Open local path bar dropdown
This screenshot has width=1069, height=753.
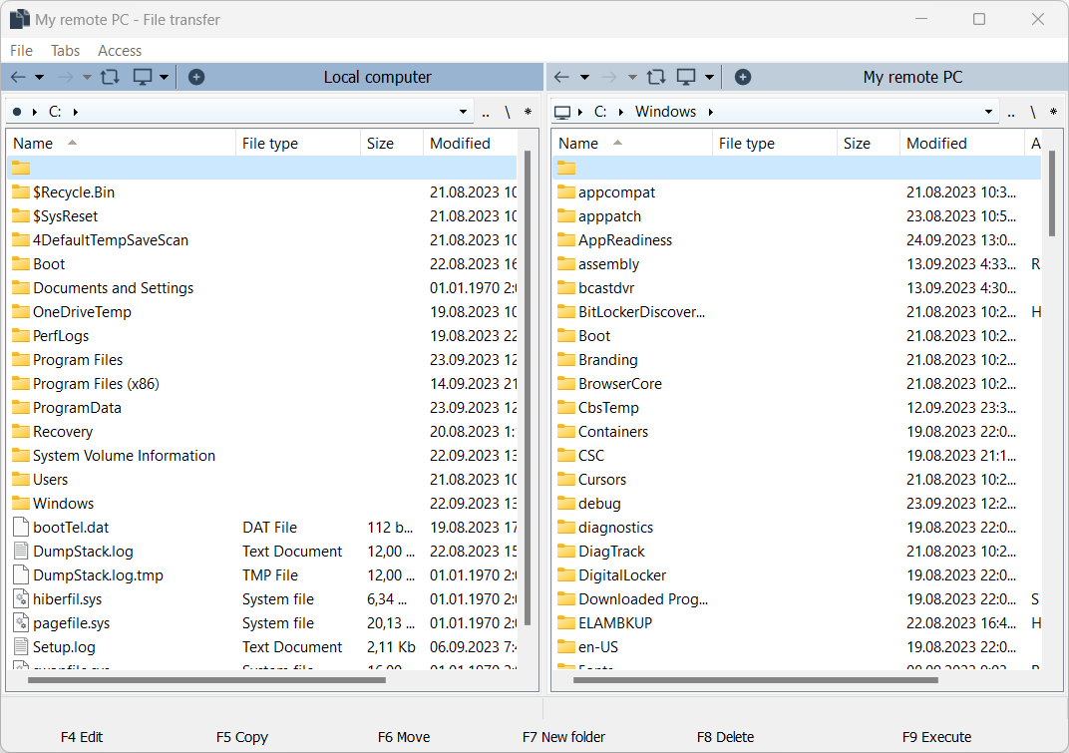[464, 112]
